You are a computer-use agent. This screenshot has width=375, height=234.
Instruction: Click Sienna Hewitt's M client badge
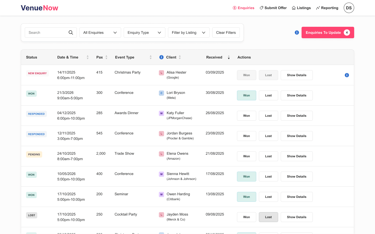pyautogui.click(x=161, y=174)
